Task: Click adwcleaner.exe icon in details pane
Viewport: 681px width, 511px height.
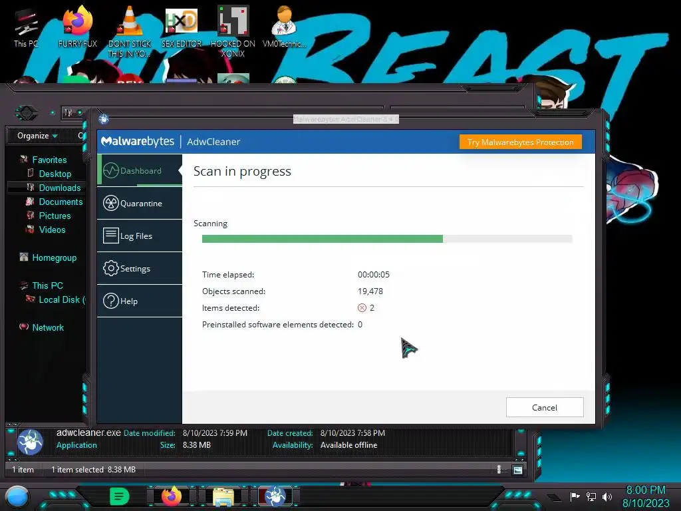Action: coord(30,442)
